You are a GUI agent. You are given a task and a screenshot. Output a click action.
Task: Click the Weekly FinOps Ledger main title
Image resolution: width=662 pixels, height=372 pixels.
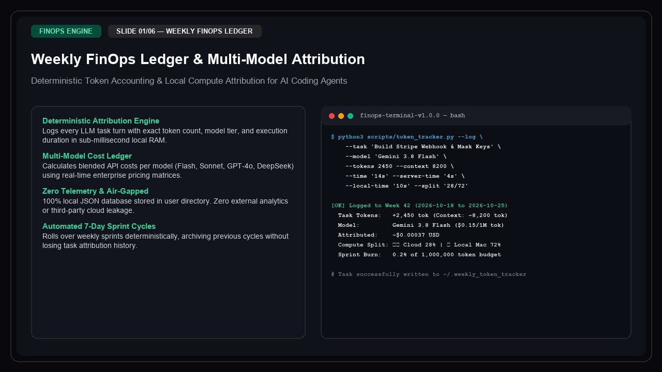pos(198,59)
